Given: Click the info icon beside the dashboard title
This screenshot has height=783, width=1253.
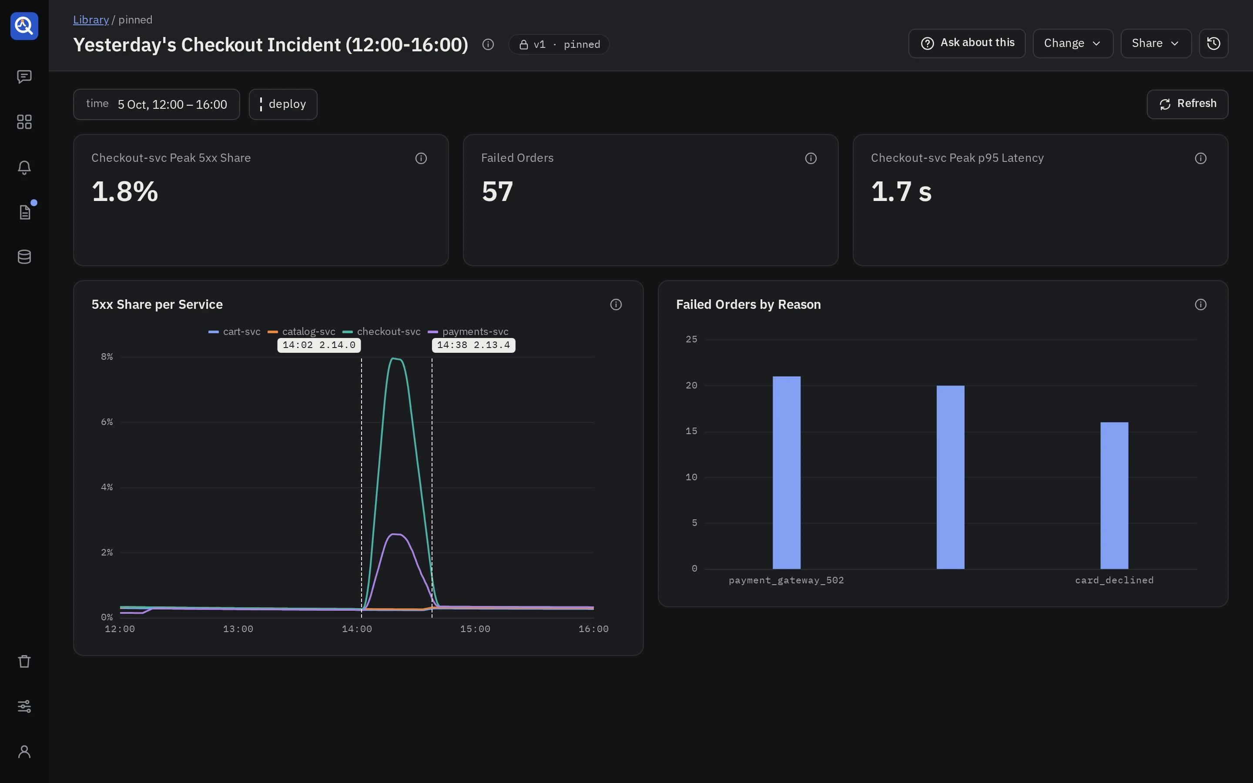Looking at the screenshot, I should [x=488, y=44].
